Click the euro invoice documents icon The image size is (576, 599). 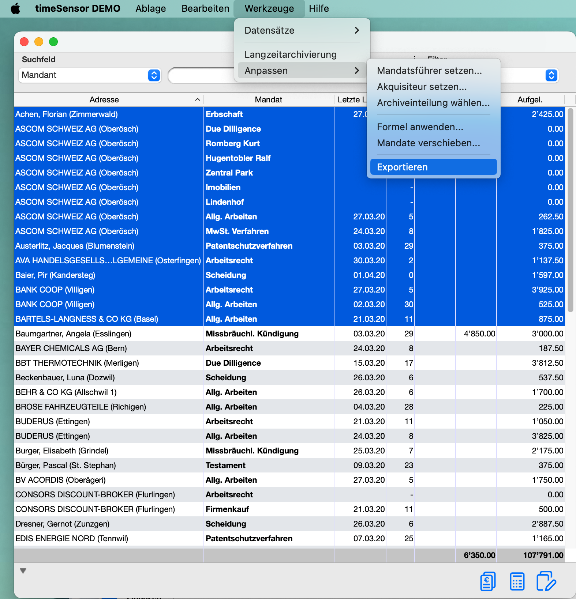(x=488, y=581)
